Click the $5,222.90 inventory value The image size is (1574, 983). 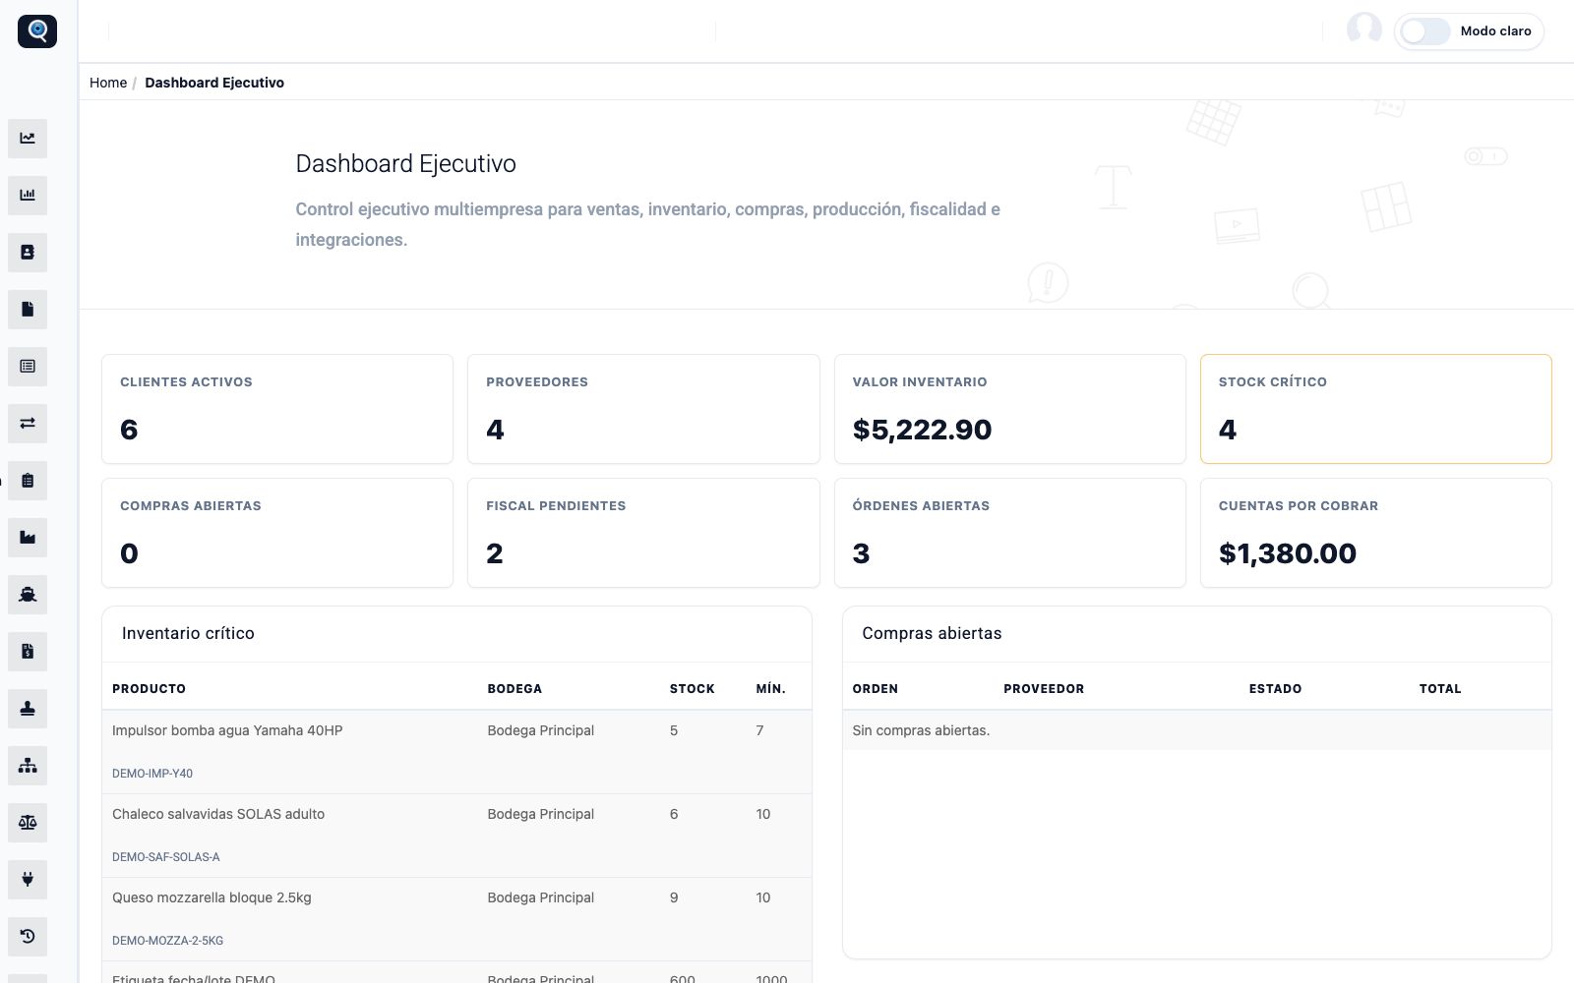(922, 430)
